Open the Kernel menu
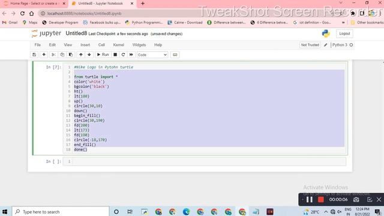This screenshot has height=216, width=384. pyautogui.click(x=119, y=45)
